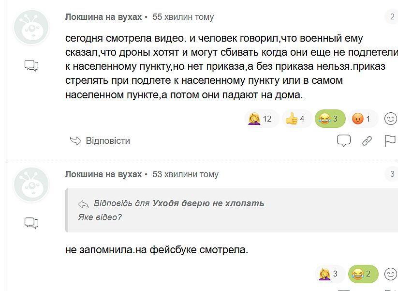
Task: Toggle the thumbs-up reaction with 4 votes
Action: (295, 119)
